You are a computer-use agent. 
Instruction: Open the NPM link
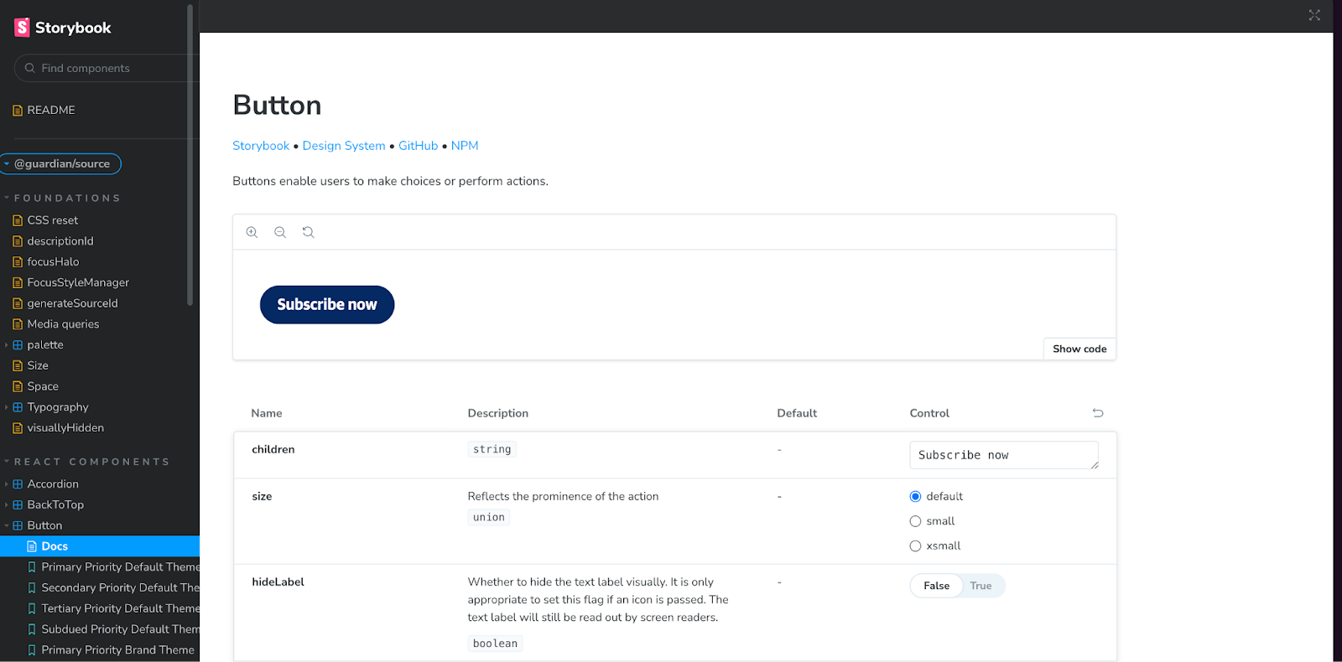(465, 146)
